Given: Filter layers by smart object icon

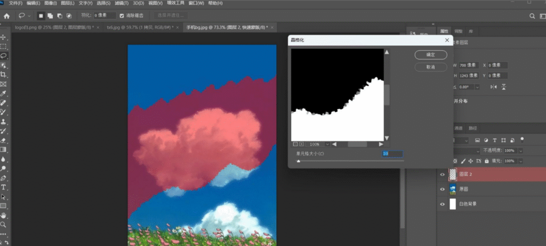Looking at the screenshot, I should pos(512,141).
